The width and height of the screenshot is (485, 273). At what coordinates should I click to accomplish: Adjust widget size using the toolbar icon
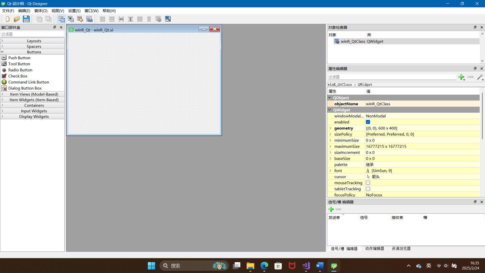click(x=167, y=19)
